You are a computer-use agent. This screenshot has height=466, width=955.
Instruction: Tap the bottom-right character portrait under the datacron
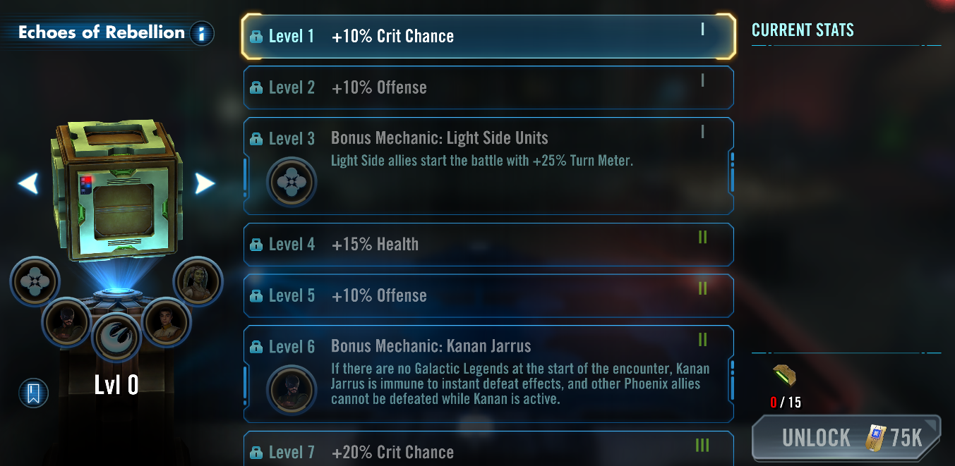pyautogui.click(x=167, y=321)
